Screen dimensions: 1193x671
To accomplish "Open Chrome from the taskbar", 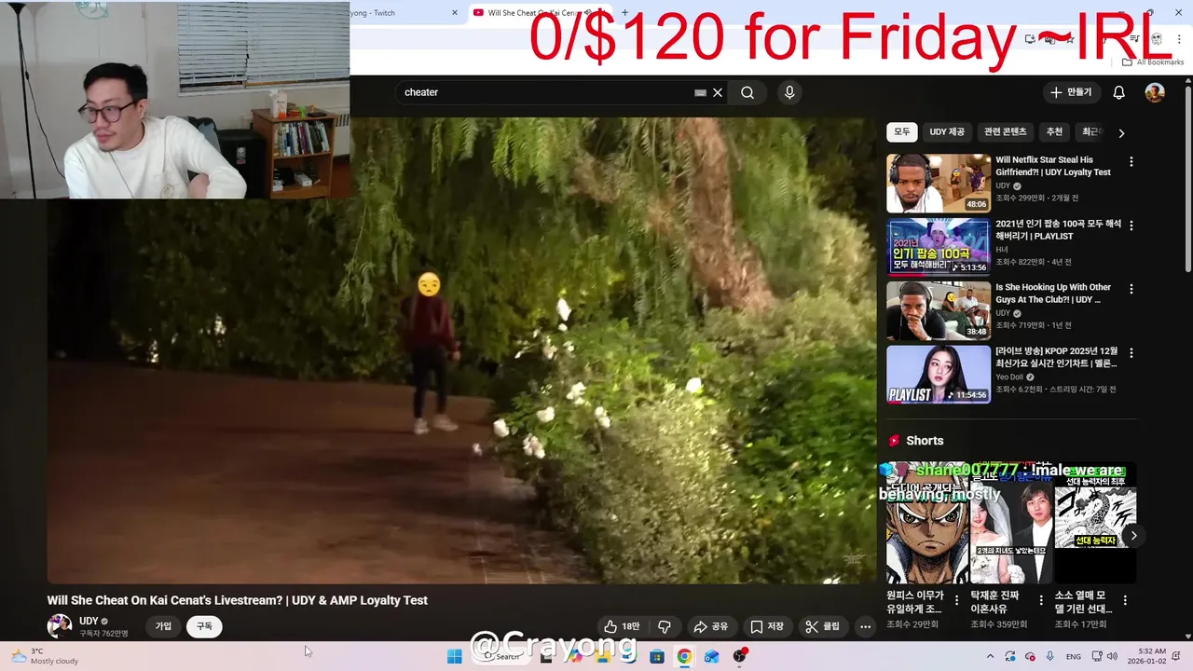I will [x=684, y=656].
